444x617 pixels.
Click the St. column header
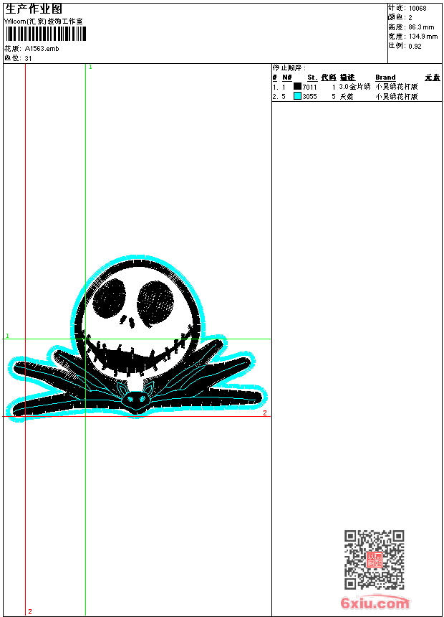pos(312,77)
